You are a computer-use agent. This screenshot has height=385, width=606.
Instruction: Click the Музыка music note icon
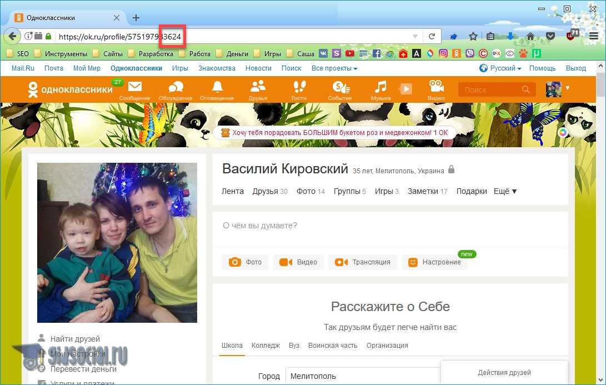pyautogui.click(x=380, y=88)
